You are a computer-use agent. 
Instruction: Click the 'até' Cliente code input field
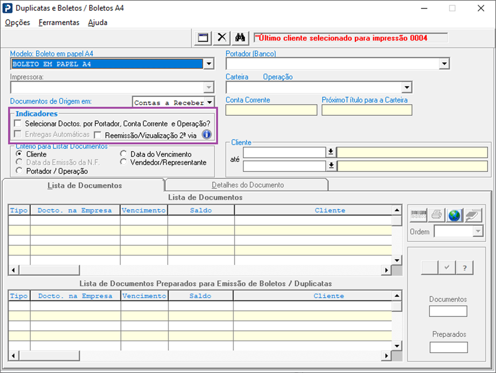pos(284,166)
